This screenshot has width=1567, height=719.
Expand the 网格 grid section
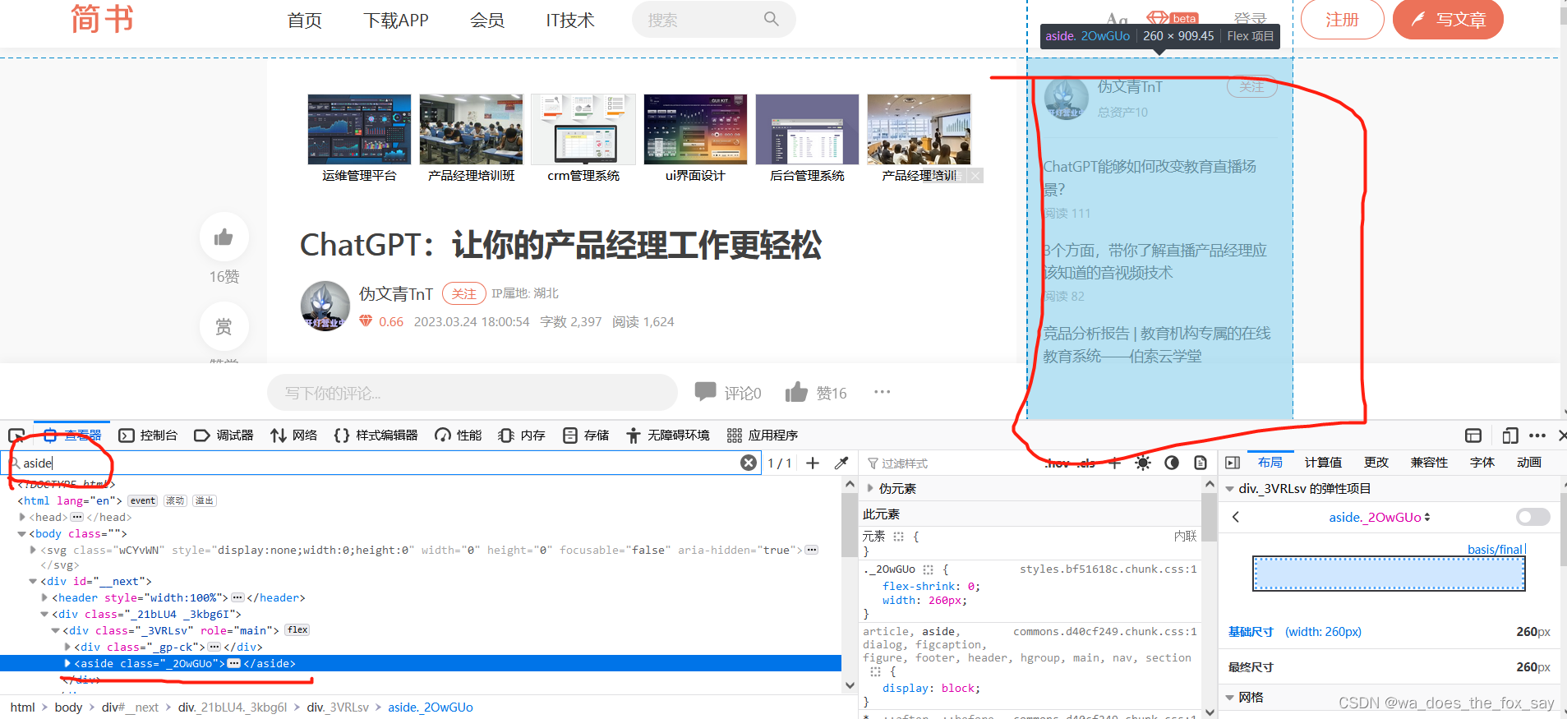(1229, 697)
